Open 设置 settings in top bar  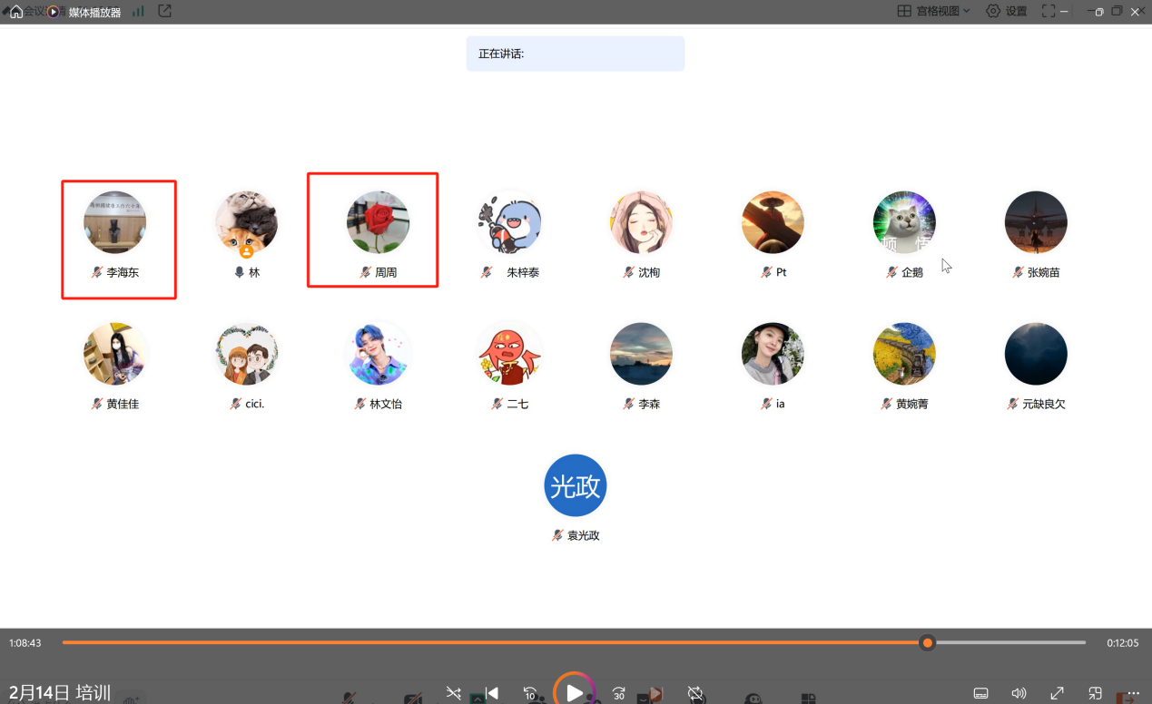tap(1006, 11)
